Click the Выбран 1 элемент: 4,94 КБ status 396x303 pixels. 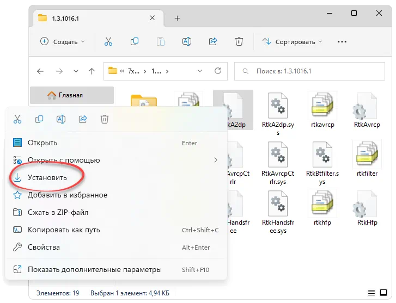coord(130,293)
